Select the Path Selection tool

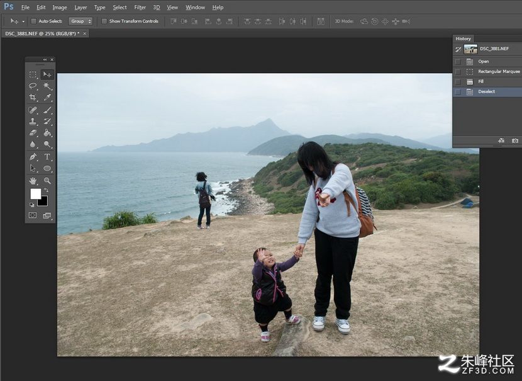pyautogui.click(x=33, y=168)
